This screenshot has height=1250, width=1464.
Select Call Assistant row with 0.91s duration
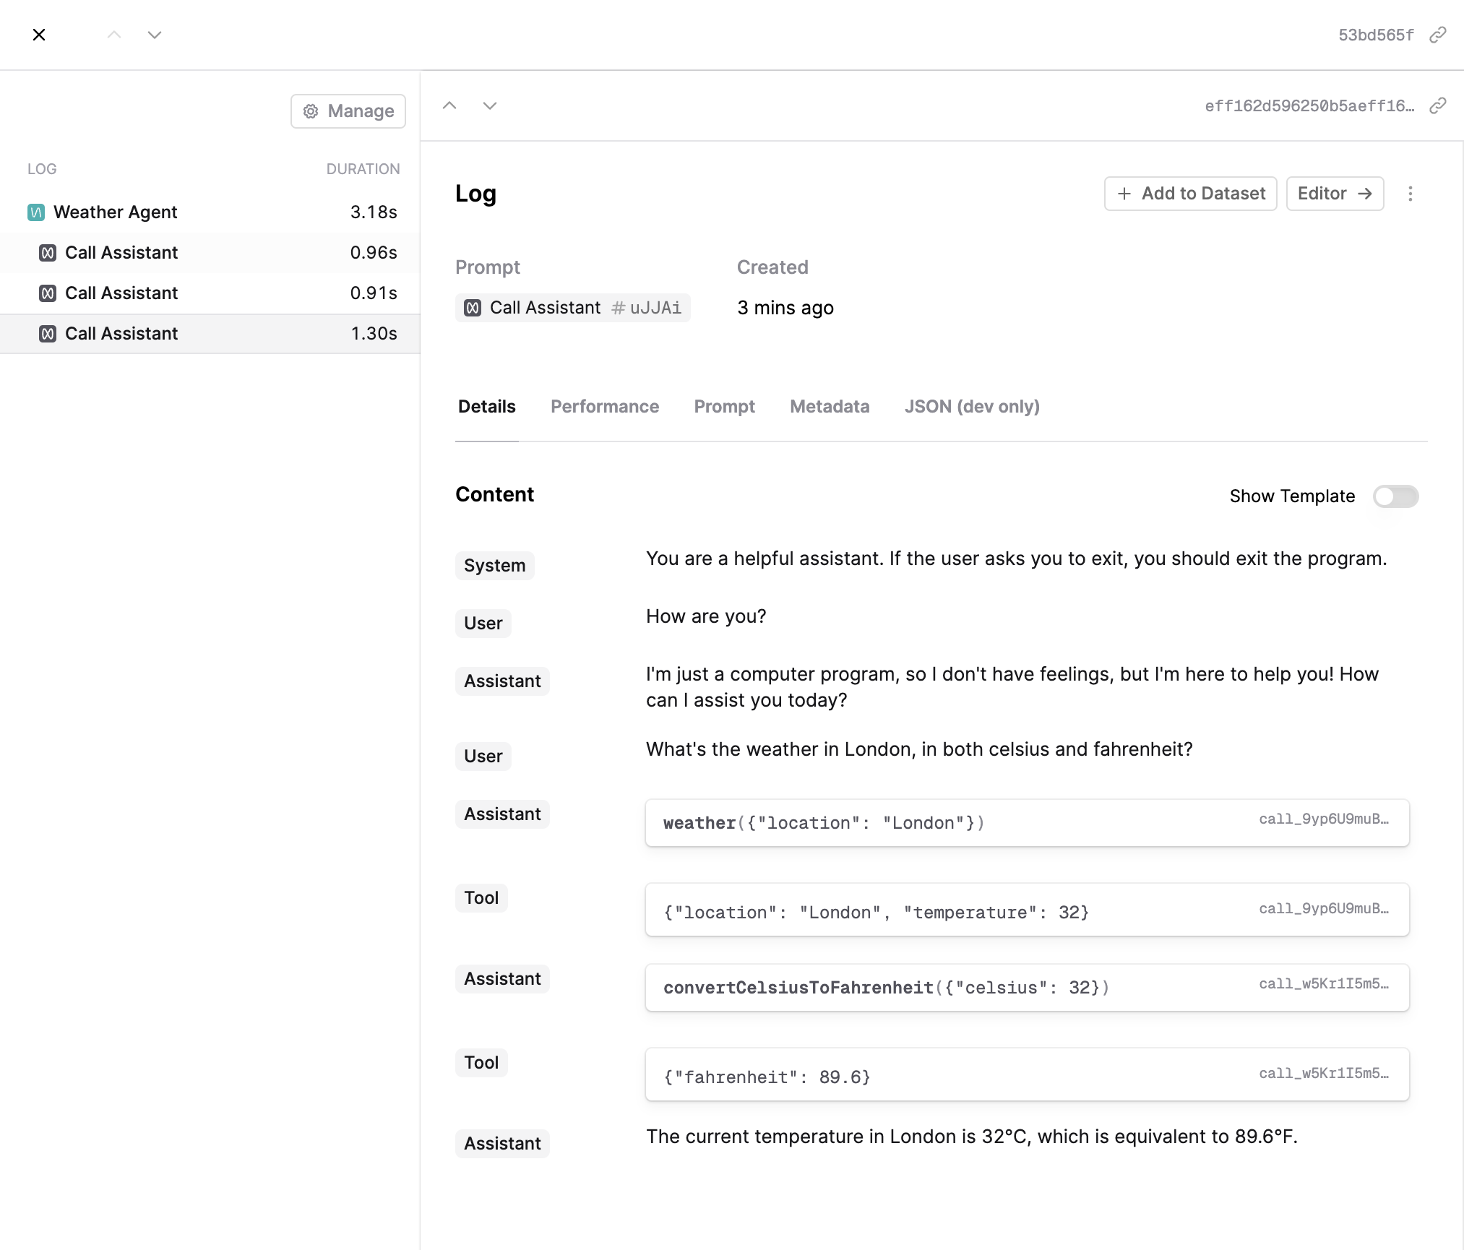coord(210,293)
